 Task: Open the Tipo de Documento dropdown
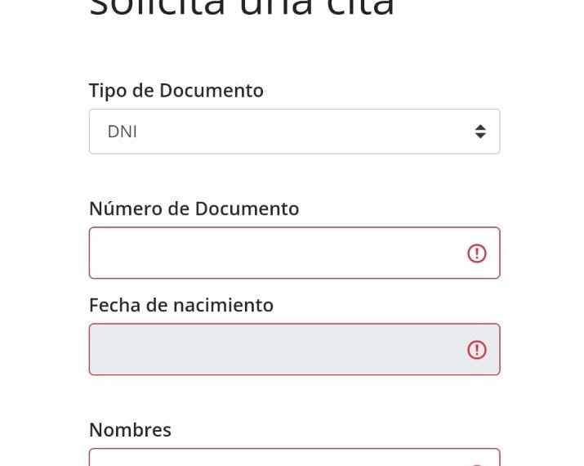pyautogui.click(x=294, y=132)
